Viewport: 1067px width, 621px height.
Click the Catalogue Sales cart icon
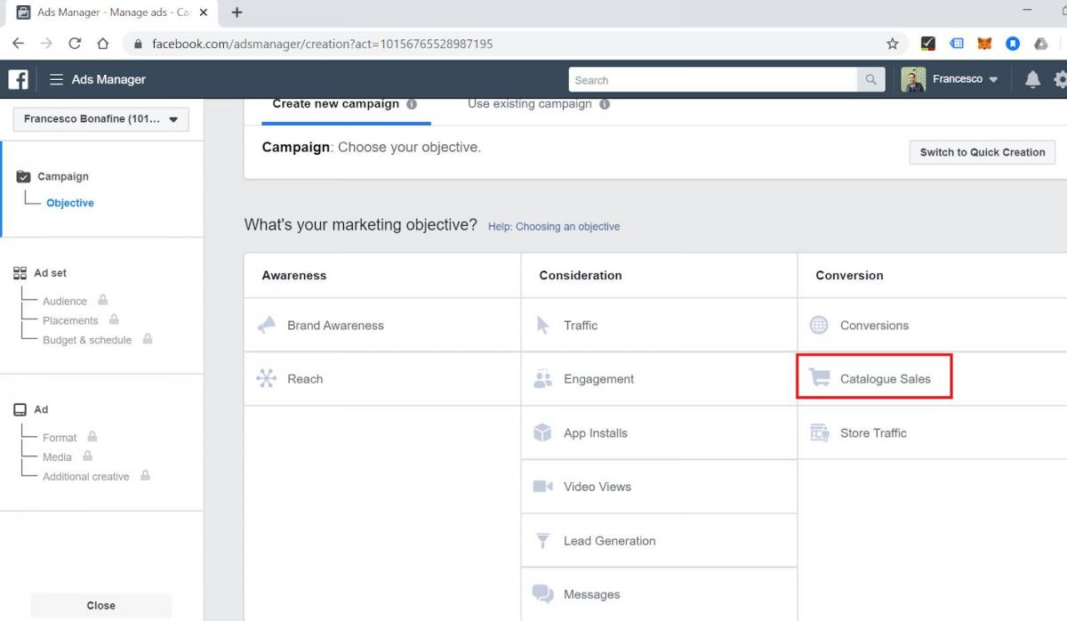[819, 378]
